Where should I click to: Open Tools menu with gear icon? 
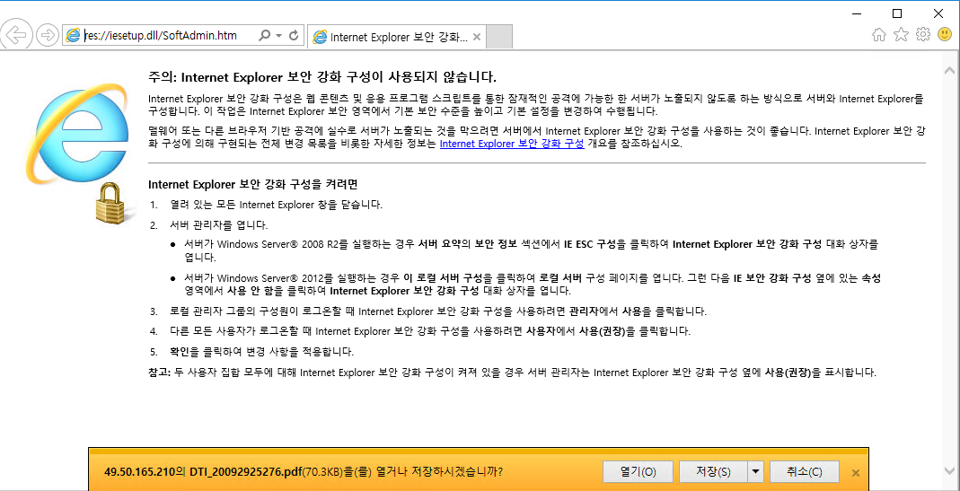point(922,35)
